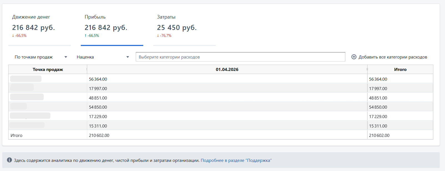Click the Итого row label at table bottom
The height and width of the screenshot is (171, 445).
coord(17,136)
